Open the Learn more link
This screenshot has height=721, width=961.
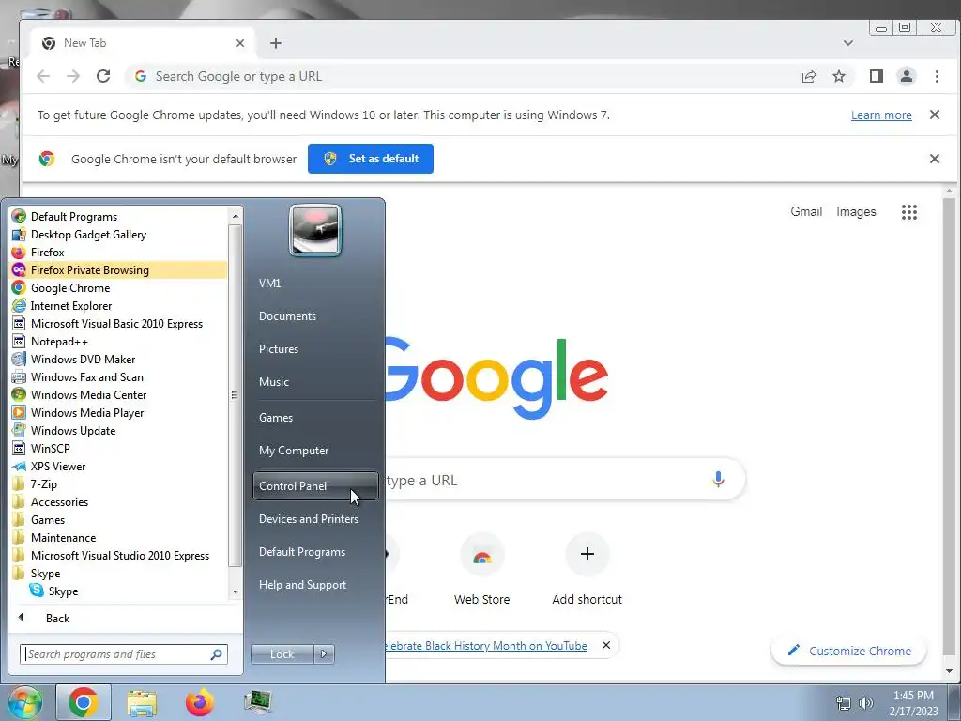coord(881,115)
